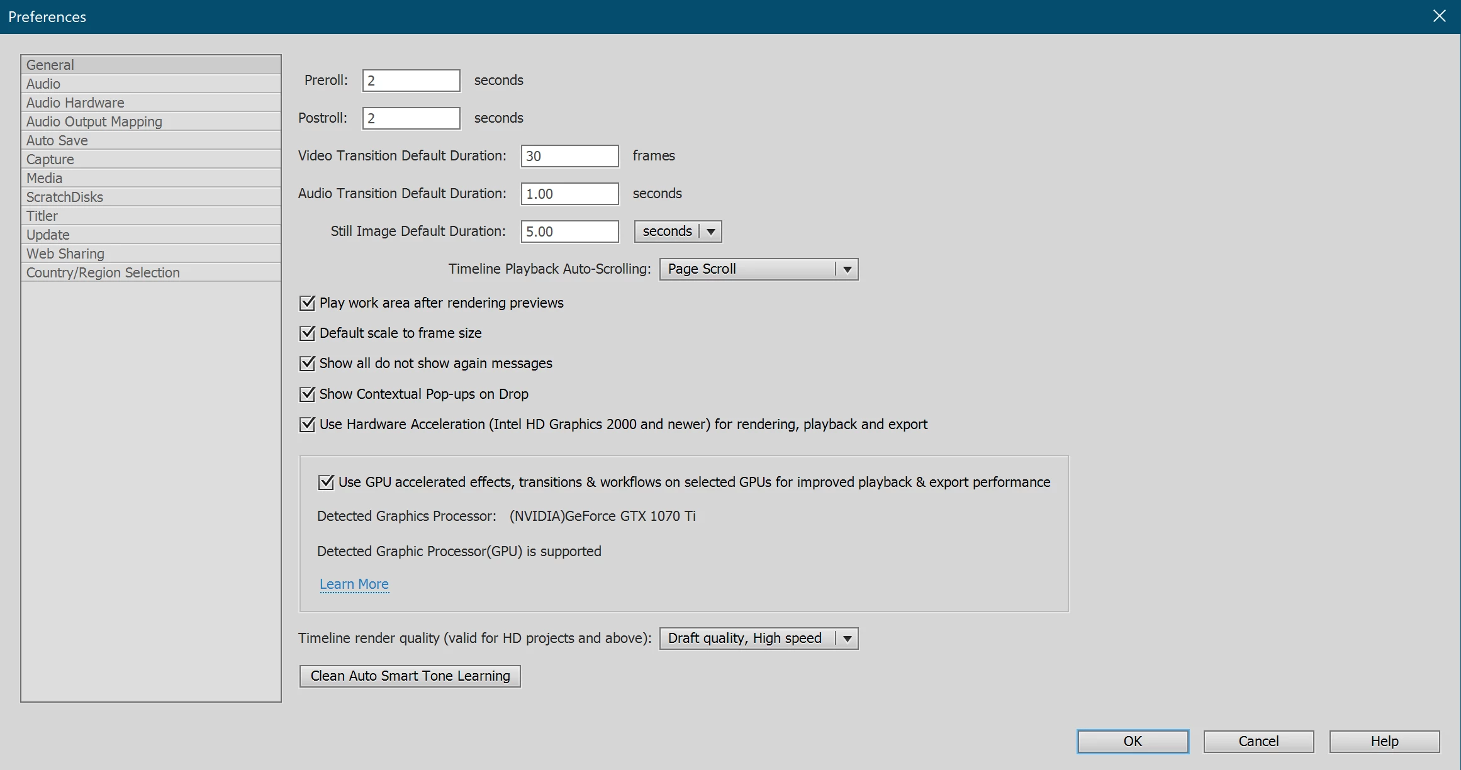The image size is (1461, 770).
Task: Click the Help button
Action: point(1384,741)
